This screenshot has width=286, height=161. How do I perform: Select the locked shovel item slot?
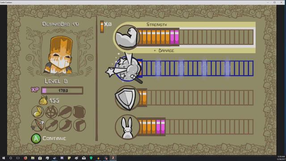(51, 125)
